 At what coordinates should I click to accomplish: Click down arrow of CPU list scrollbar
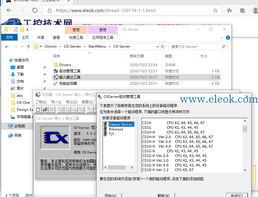tap(245, 170)
